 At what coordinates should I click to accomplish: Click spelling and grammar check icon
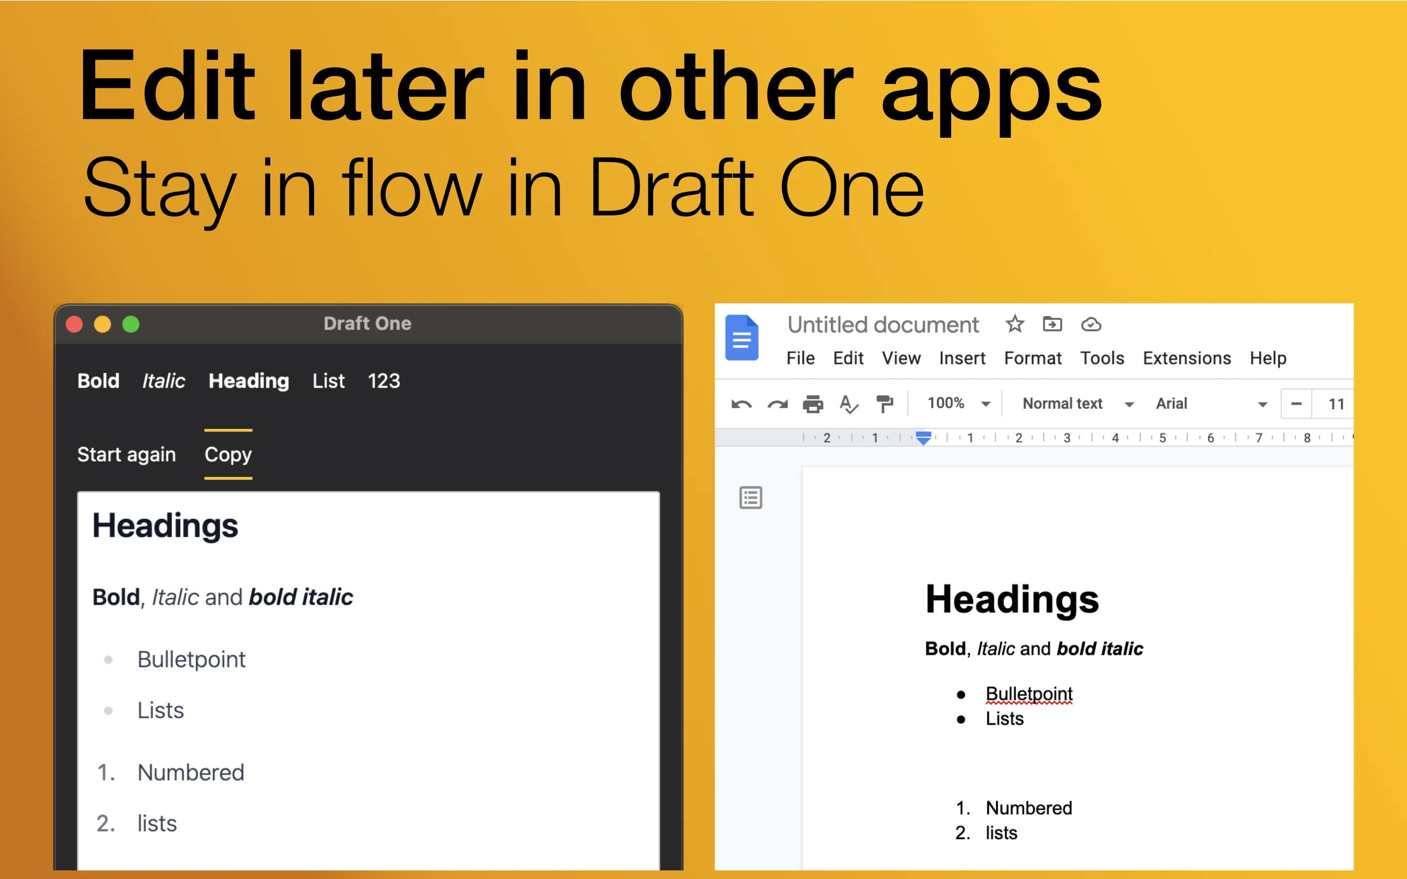point(849,404)
